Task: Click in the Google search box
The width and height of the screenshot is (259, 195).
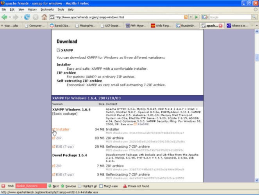Action: (230, 17)
